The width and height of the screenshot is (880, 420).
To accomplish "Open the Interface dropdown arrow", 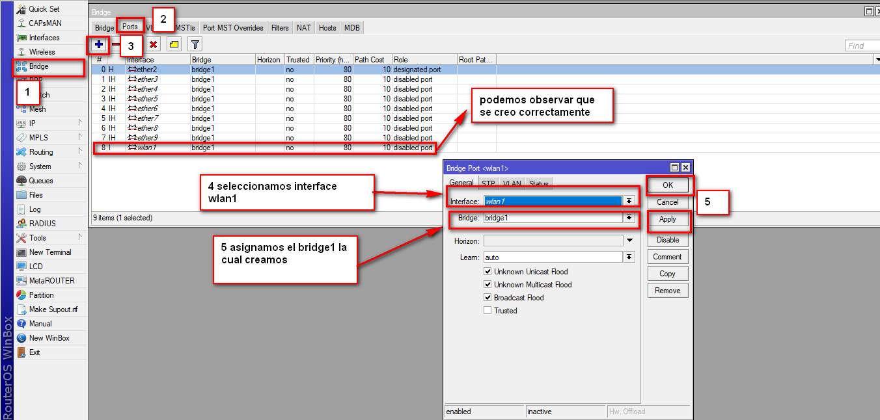I will tap(629, 202).
